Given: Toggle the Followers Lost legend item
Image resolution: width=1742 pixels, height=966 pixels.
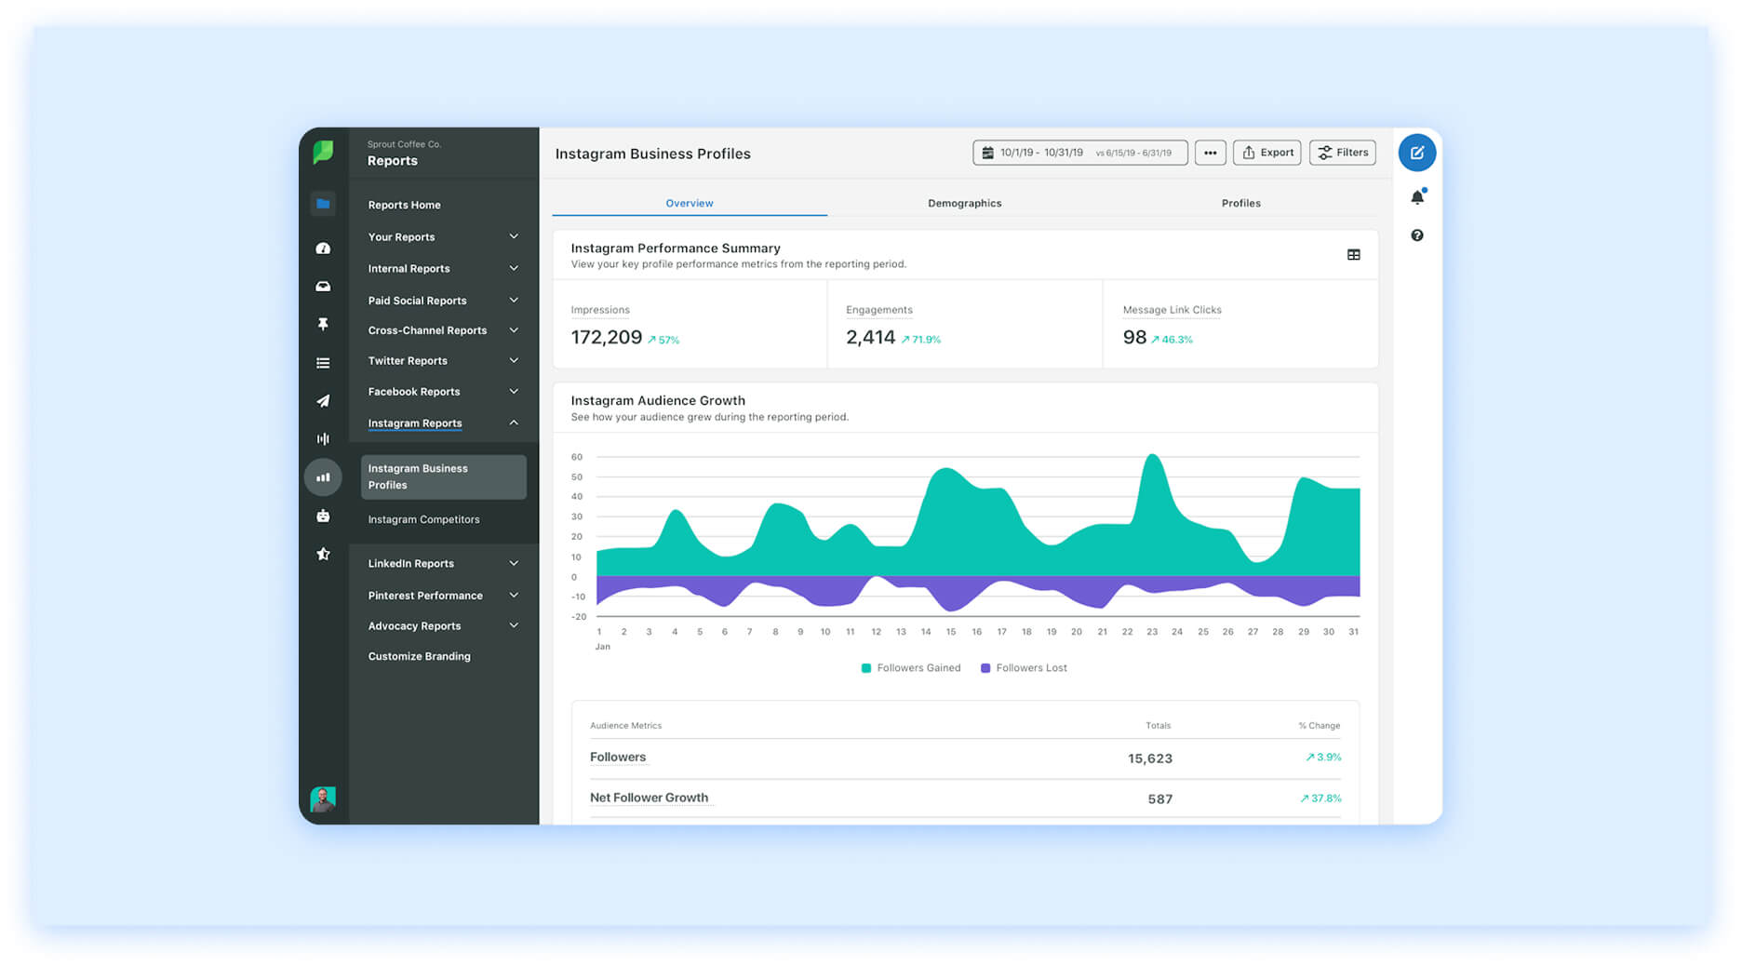Looking at the screenshot, I should pyautogui.click(x=1024, y=667).
